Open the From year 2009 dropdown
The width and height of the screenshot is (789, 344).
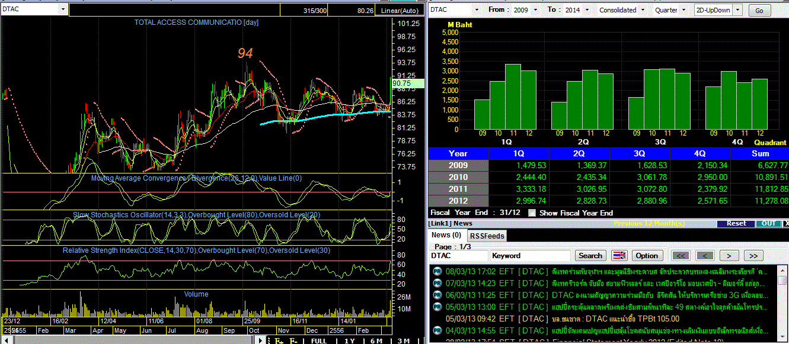[536, 10]
